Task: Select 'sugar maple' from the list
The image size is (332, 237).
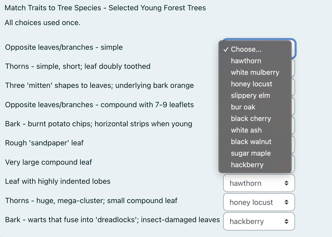Action: point(251,153)
